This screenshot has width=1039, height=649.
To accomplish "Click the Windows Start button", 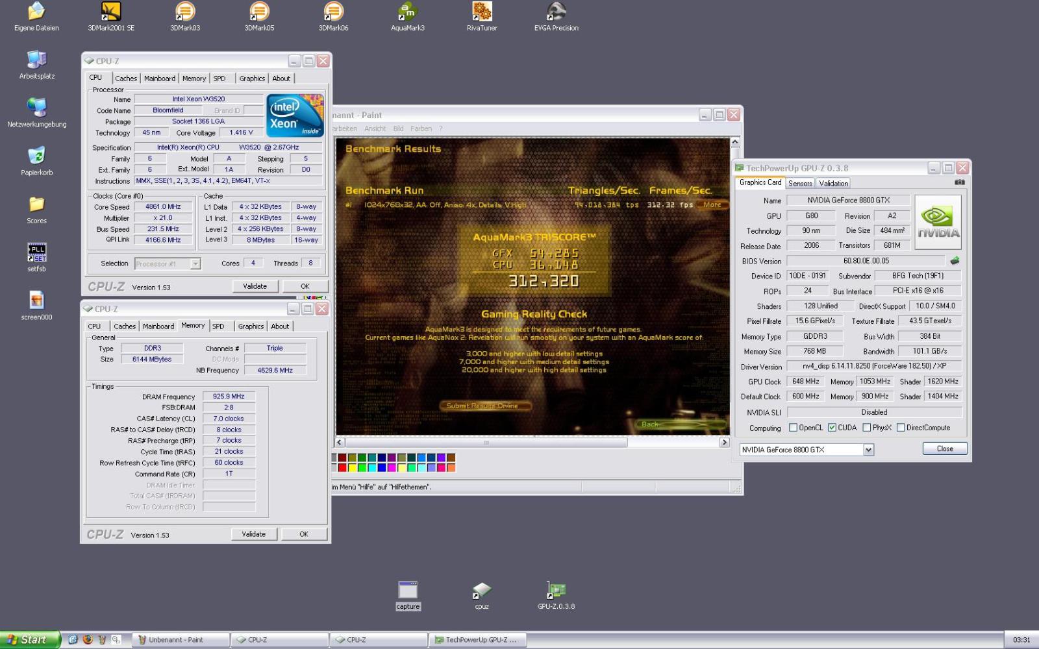I will pos(31,640).
